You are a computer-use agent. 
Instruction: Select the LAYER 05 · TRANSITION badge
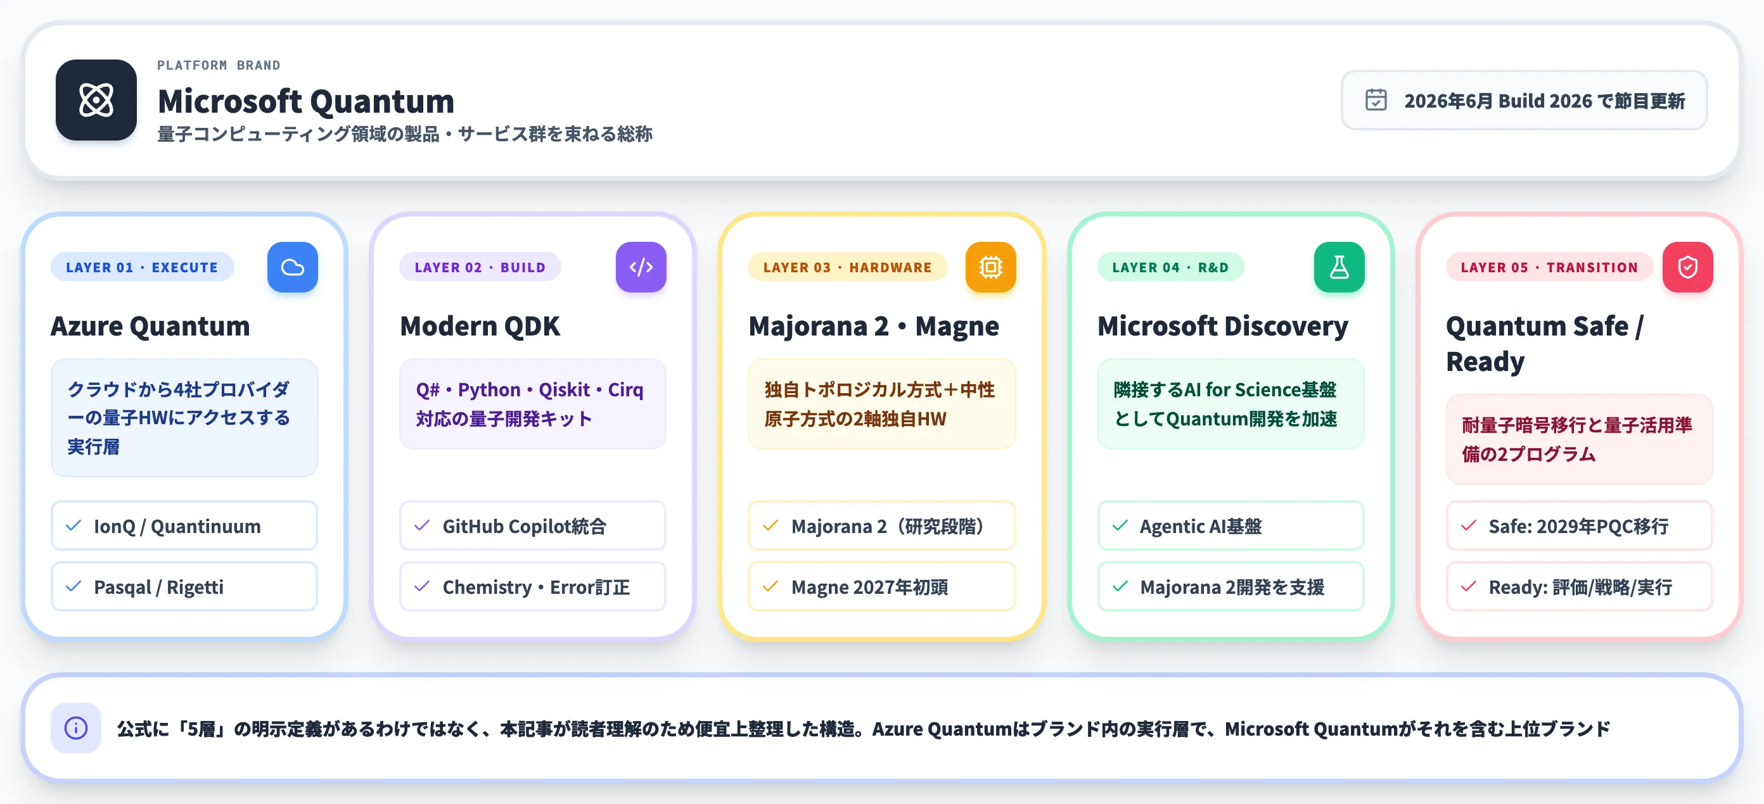tap(1549, 267)
